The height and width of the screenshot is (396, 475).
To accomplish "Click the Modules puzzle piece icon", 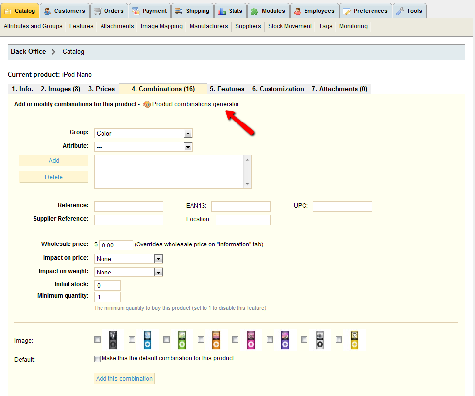I will 254,11.
